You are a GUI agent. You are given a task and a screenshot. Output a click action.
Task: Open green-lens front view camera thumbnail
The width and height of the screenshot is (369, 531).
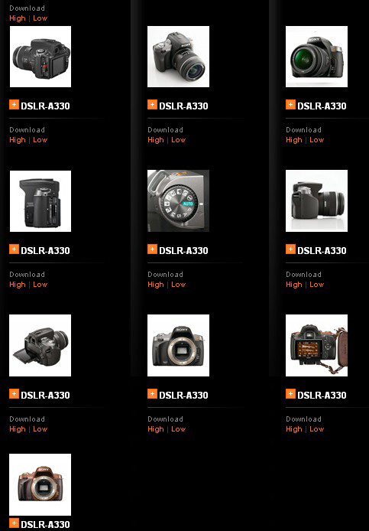(x=316, y=57)
